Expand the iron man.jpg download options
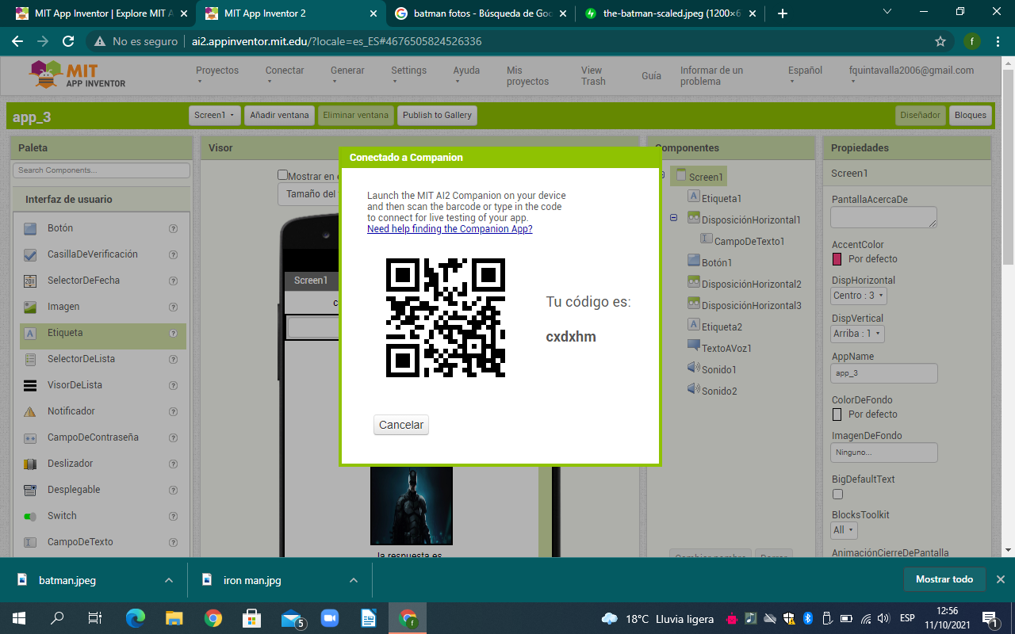Viewport: 1015px width, 634px height. coord(354,580)
